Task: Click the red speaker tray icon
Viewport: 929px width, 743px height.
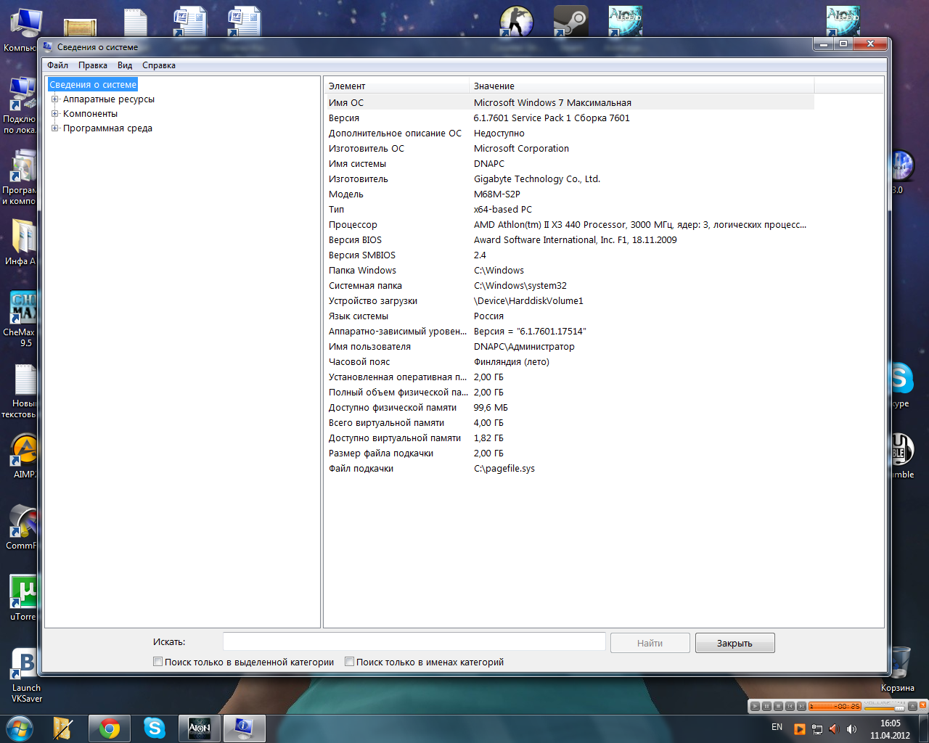Action: [833, 728]
